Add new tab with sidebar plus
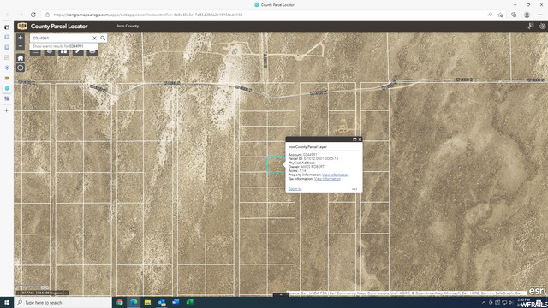The height and width of the screenshot is (308, 548). (6, 110)
